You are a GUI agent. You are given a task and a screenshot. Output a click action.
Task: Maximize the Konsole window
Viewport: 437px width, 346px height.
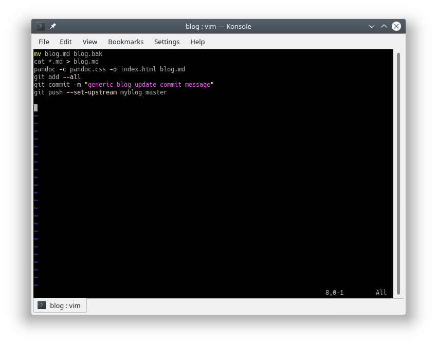pos(384,26)
